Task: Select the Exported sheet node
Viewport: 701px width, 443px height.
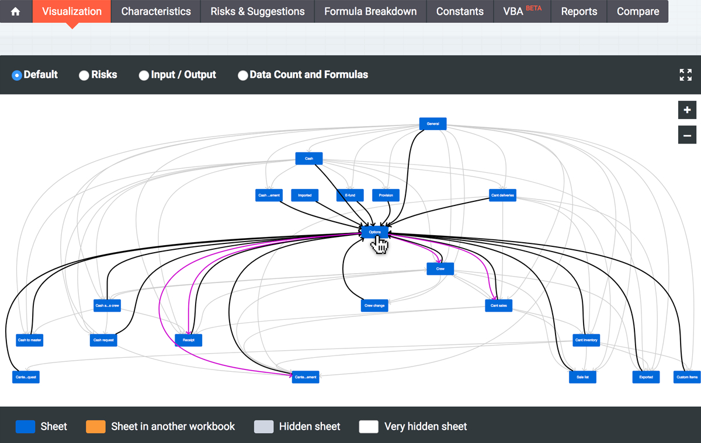Action: [x=646, y=377]
